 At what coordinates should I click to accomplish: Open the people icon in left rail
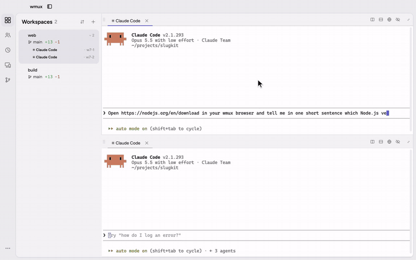8,35
